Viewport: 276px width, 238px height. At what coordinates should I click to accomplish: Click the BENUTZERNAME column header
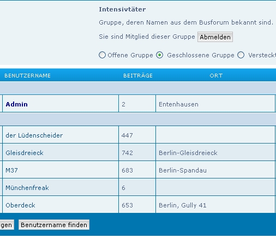click(28, 76)
